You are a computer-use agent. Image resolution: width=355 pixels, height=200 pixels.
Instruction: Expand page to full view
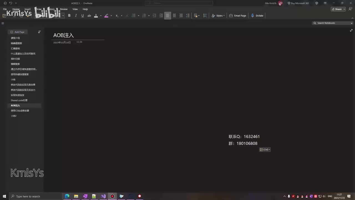351,30
